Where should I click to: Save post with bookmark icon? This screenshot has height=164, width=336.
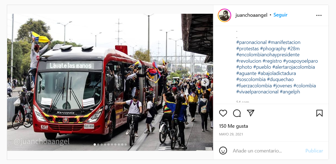tap(319, 113)
